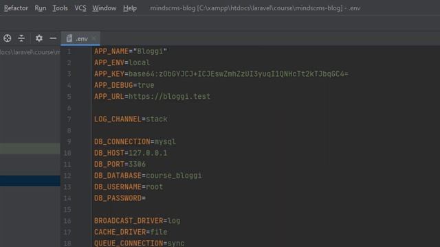Open the VCS menu
Image resolution: width=440 pixels, height=247 pixels.
point(80,8)
